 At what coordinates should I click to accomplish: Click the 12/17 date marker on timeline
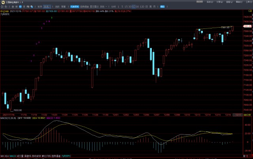[x=238, y=115]
